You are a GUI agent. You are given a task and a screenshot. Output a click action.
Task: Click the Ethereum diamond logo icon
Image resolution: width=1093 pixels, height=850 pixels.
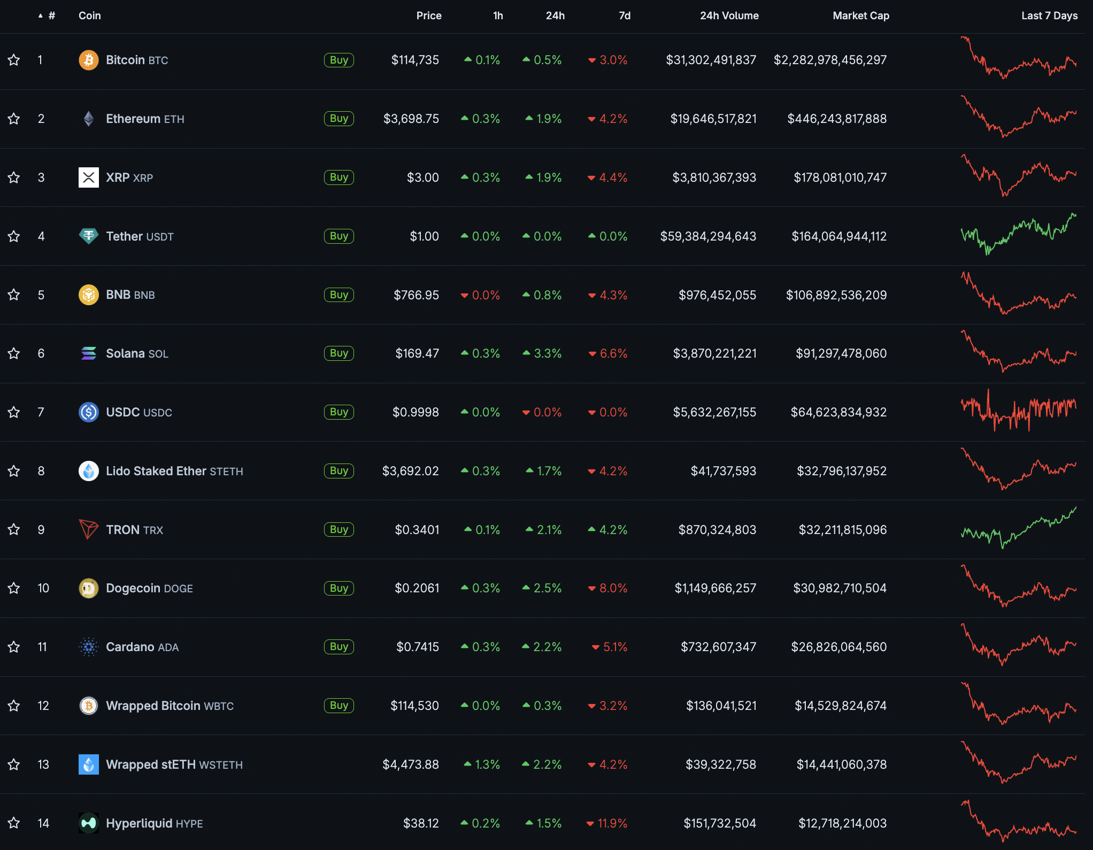click(x=89, y=119)
